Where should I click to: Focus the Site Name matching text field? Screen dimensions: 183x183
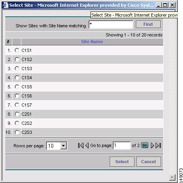pyautogui.click(x=111, y=25)
